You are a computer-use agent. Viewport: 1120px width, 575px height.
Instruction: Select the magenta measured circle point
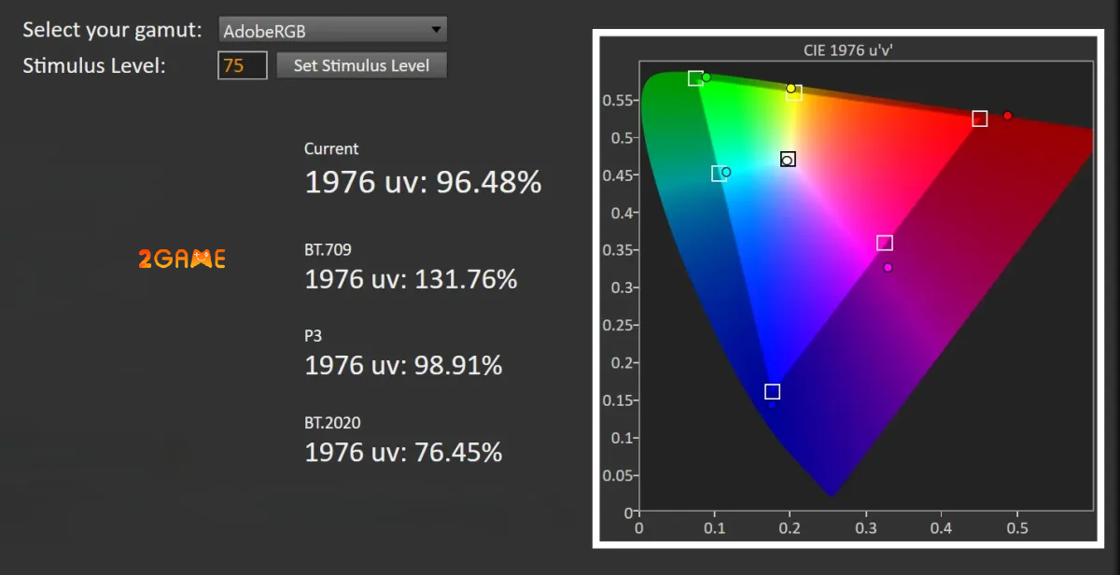pyautogui.click(x=888, y=268)
